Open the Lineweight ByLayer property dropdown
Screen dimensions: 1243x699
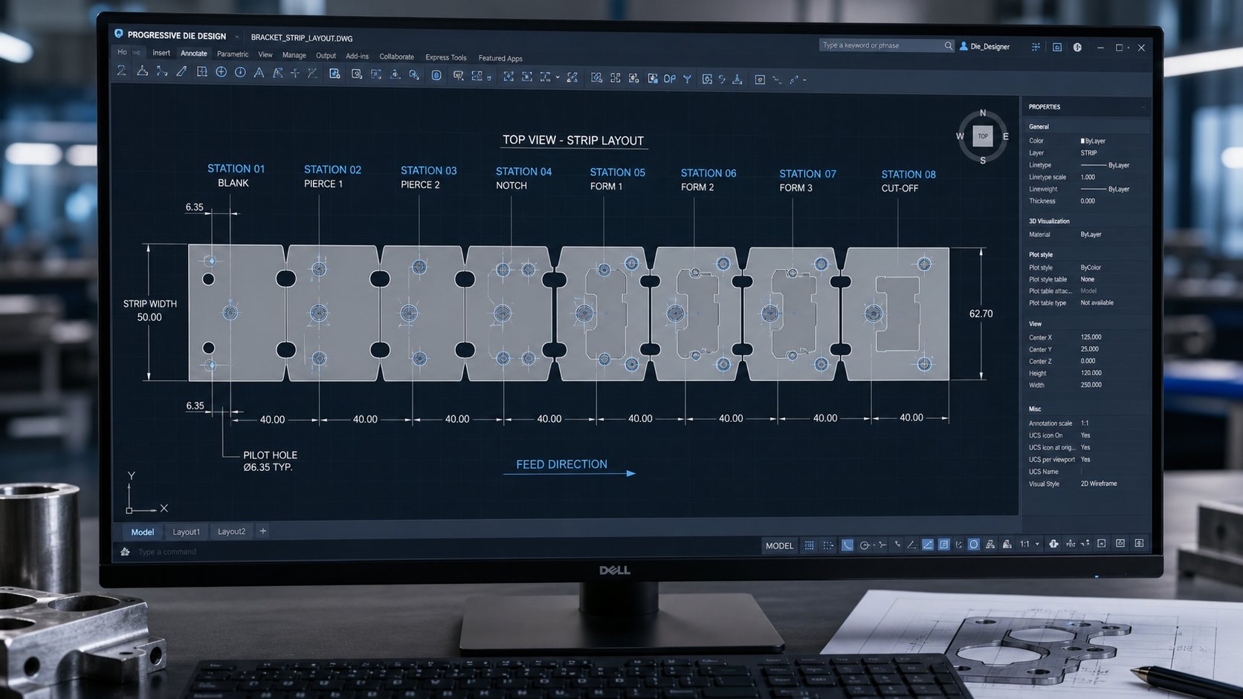[1105, 189]
